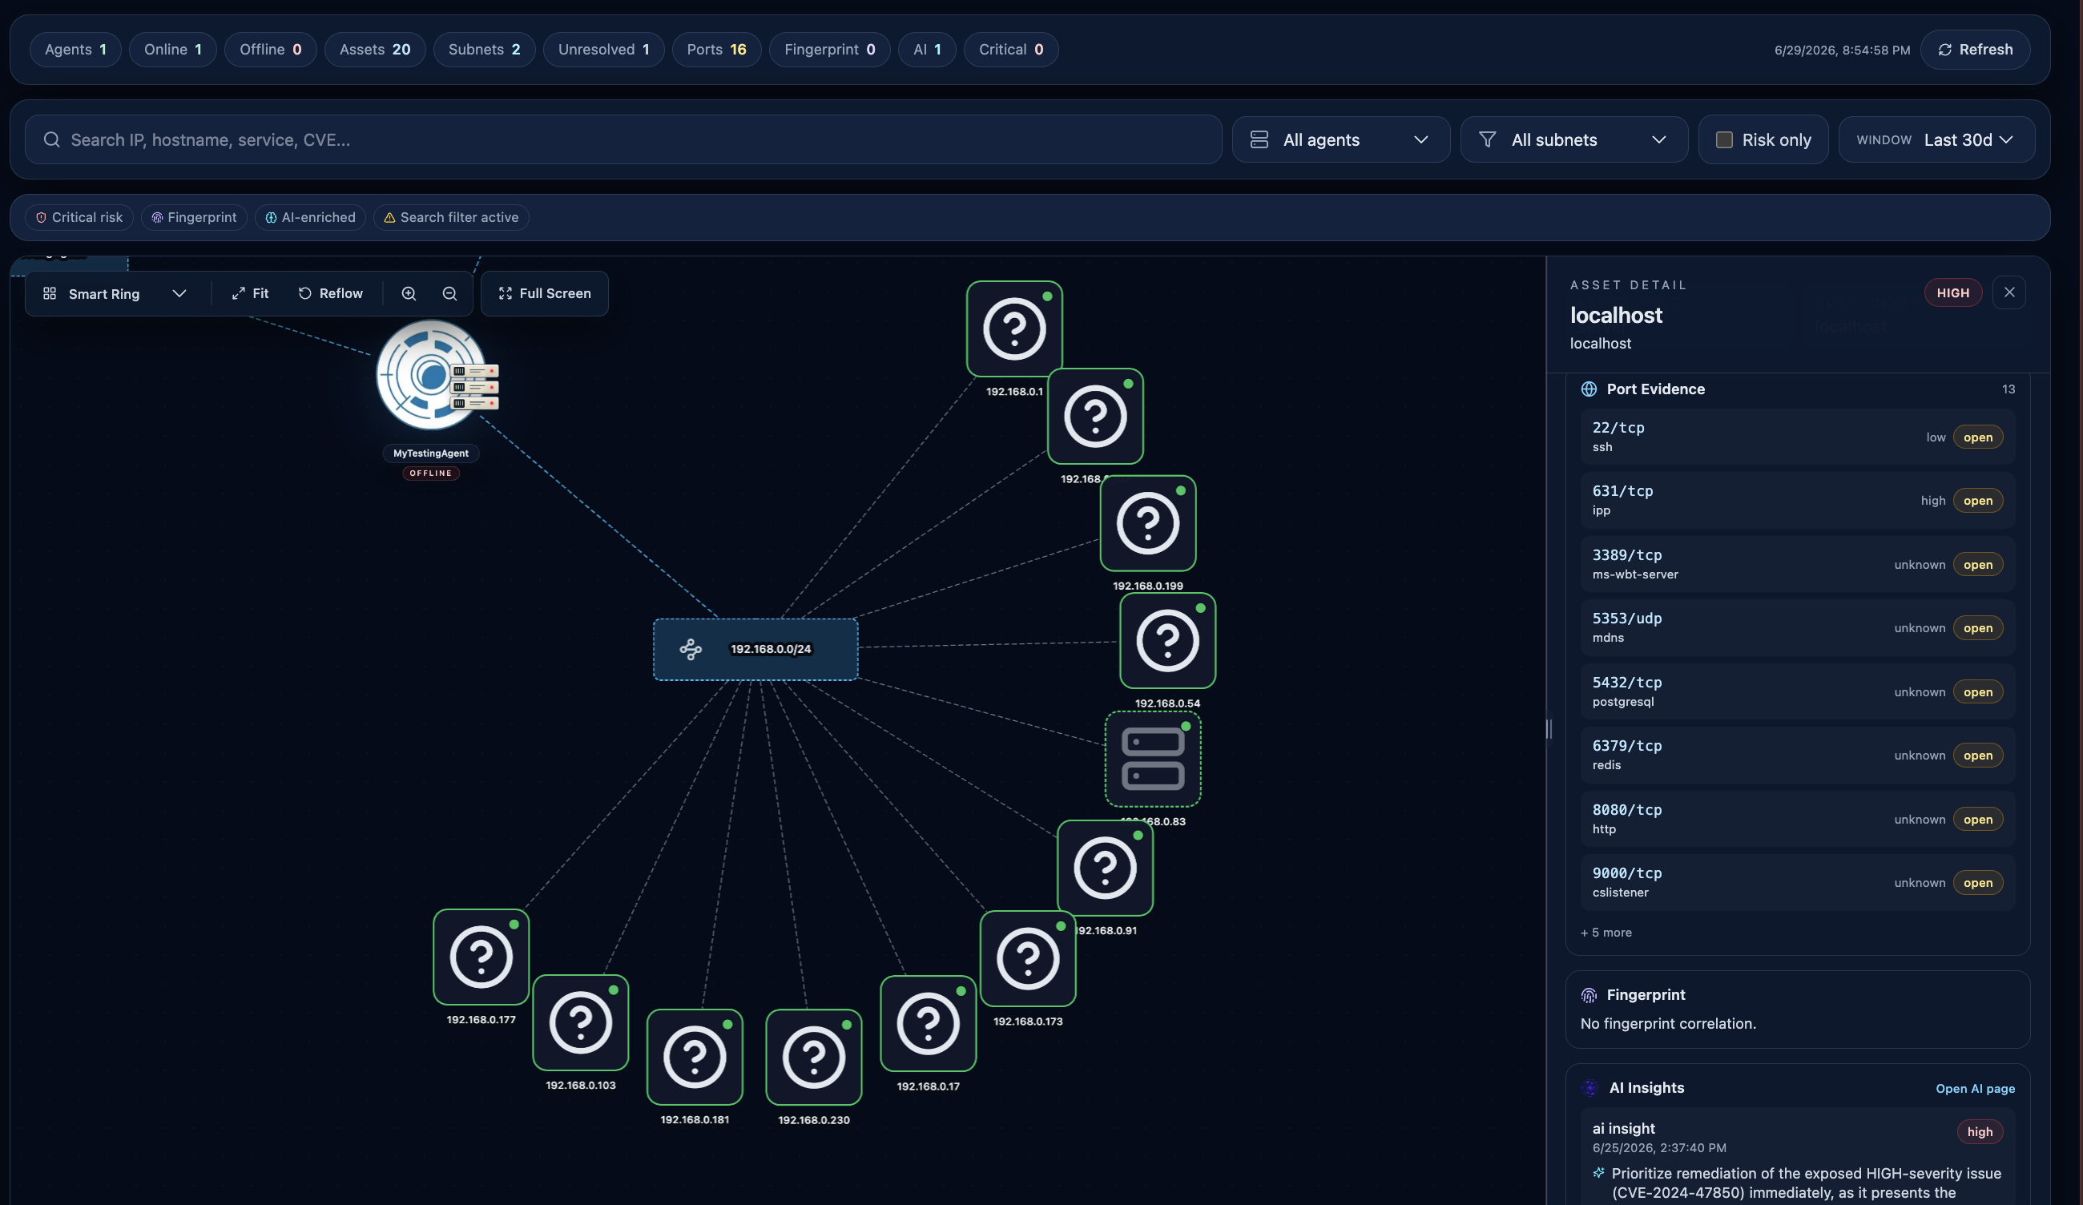Click the Ports 16 stat pill
This screenshot has height=1205, width=2083.
717,50
